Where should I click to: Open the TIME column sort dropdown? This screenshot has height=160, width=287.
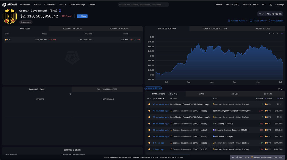click(x=163, y=99)
